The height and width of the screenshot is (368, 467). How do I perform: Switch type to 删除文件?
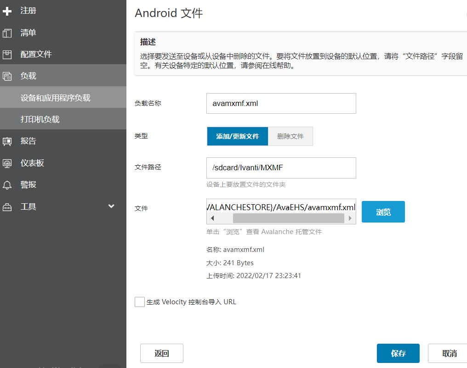[290, 136]
